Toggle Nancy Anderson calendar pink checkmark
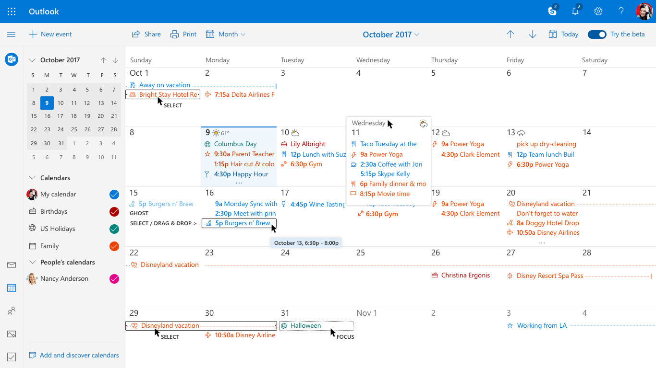Screen dimensions: 656x368 point(114,278)
